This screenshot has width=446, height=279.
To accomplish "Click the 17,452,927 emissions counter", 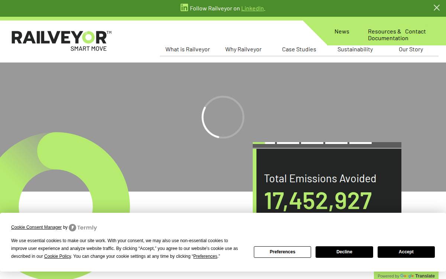I will pyautogui.click(x=318, y=201).
